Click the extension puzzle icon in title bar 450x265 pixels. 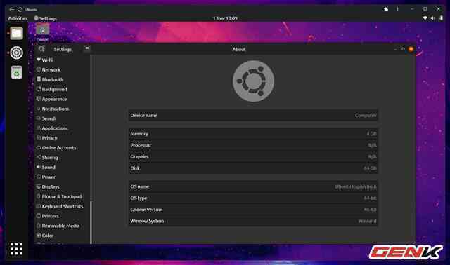(x=386, y=9)
